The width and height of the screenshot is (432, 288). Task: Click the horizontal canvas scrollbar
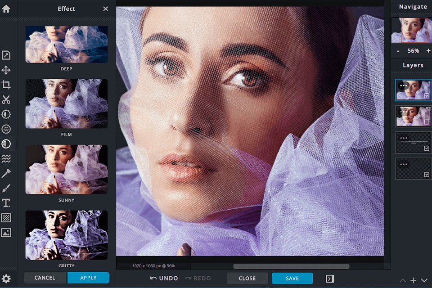(x=291, y=266)
